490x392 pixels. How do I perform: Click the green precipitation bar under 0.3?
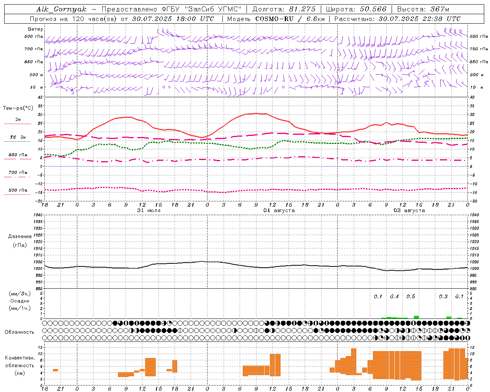tap(449, 317)
